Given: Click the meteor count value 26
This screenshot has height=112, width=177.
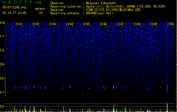Looking at the screenshot, I should [x=41, y=13].
